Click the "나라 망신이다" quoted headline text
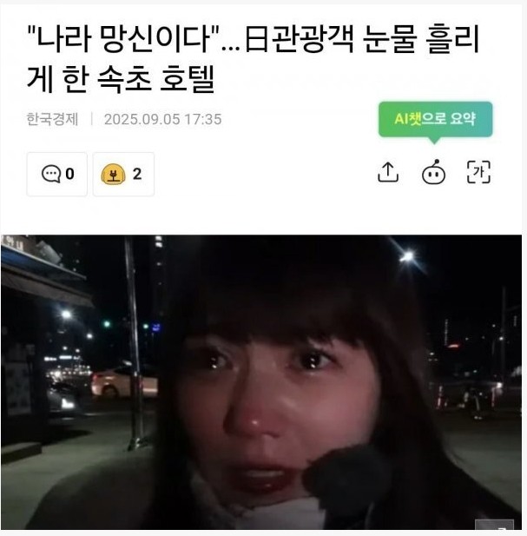The width and height of the screenshot is (527, 536). click(122, 38)
